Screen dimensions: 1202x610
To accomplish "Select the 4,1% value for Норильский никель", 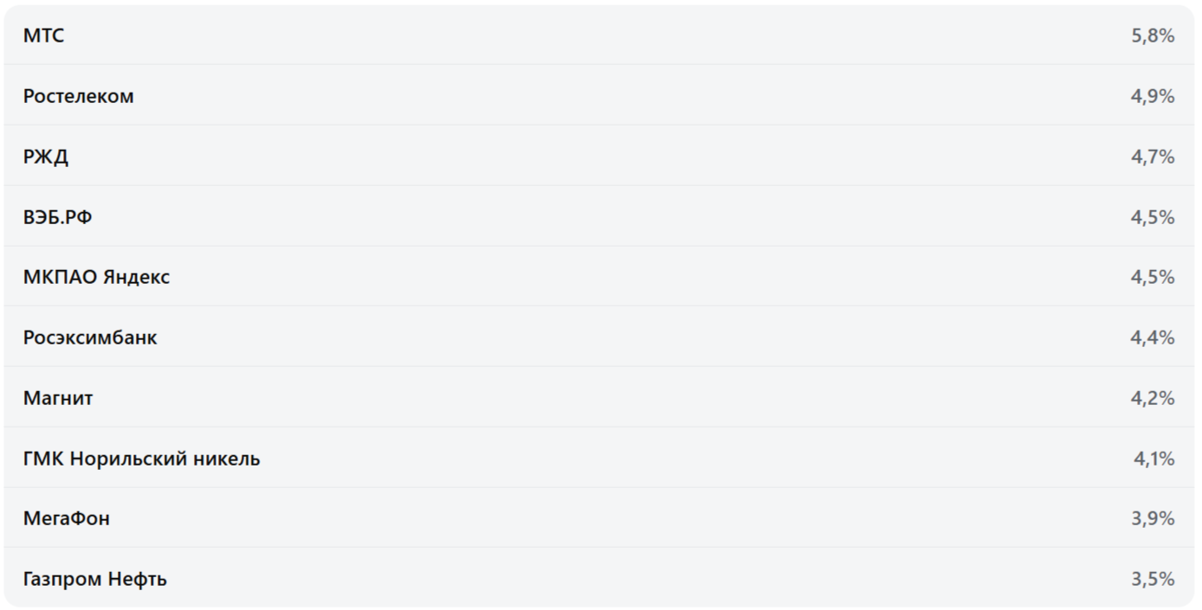I will coord(1154,459).
